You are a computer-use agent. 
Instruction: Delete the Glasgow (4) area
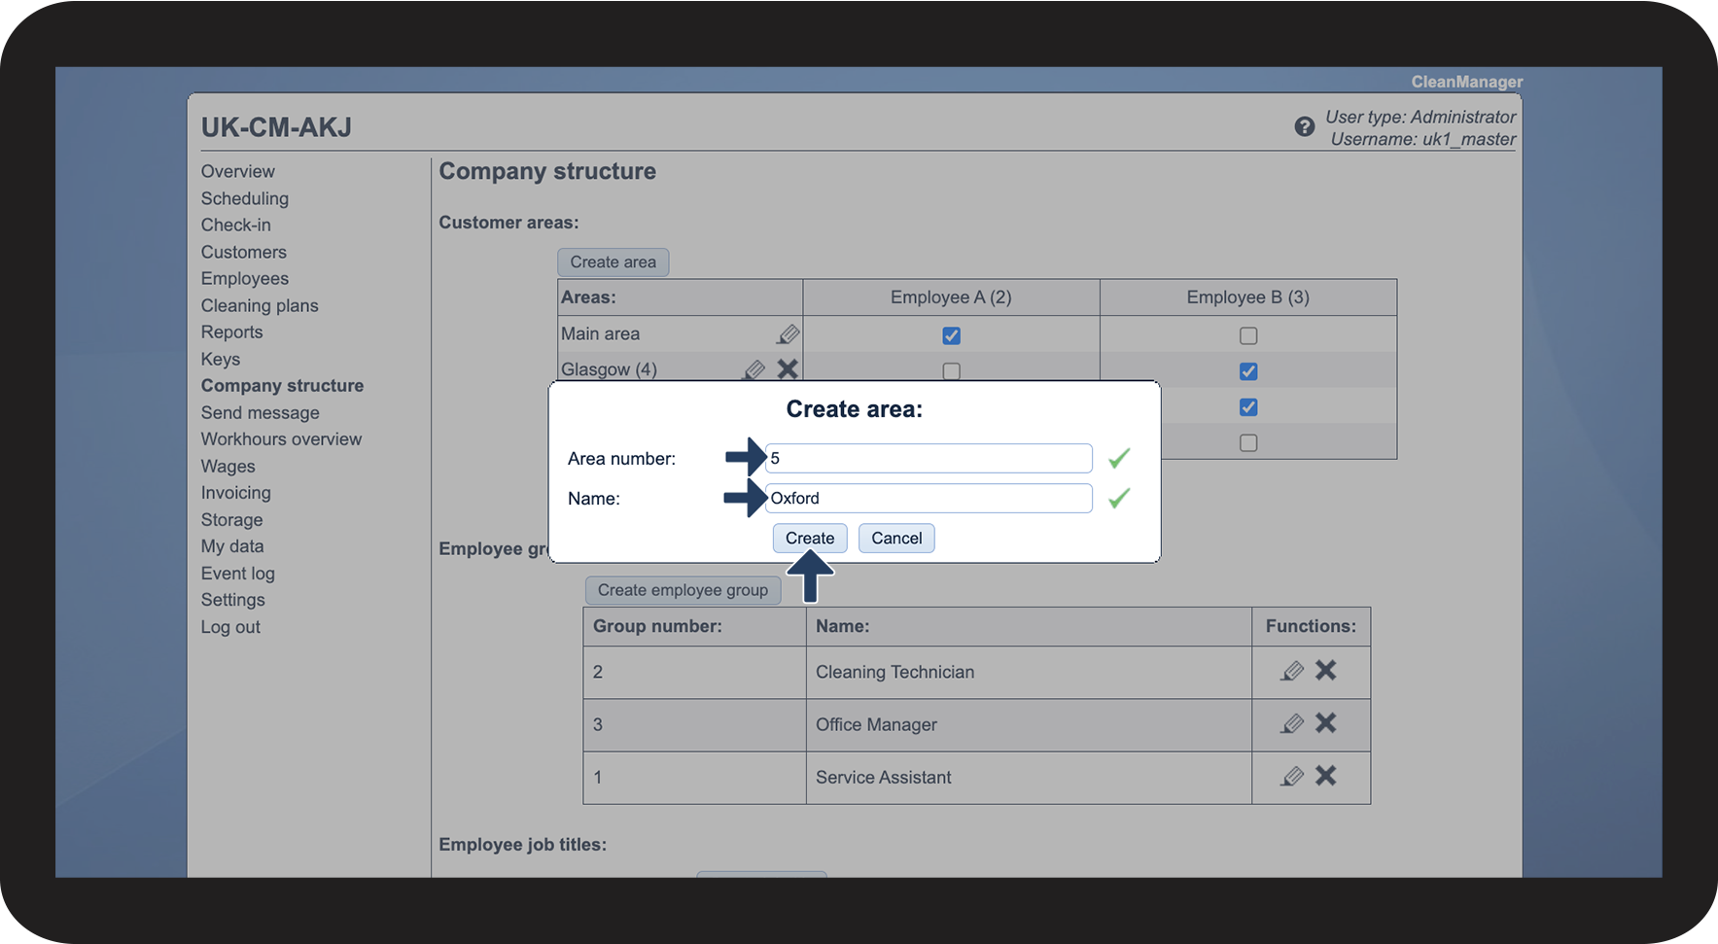click(x=788, y=369)
